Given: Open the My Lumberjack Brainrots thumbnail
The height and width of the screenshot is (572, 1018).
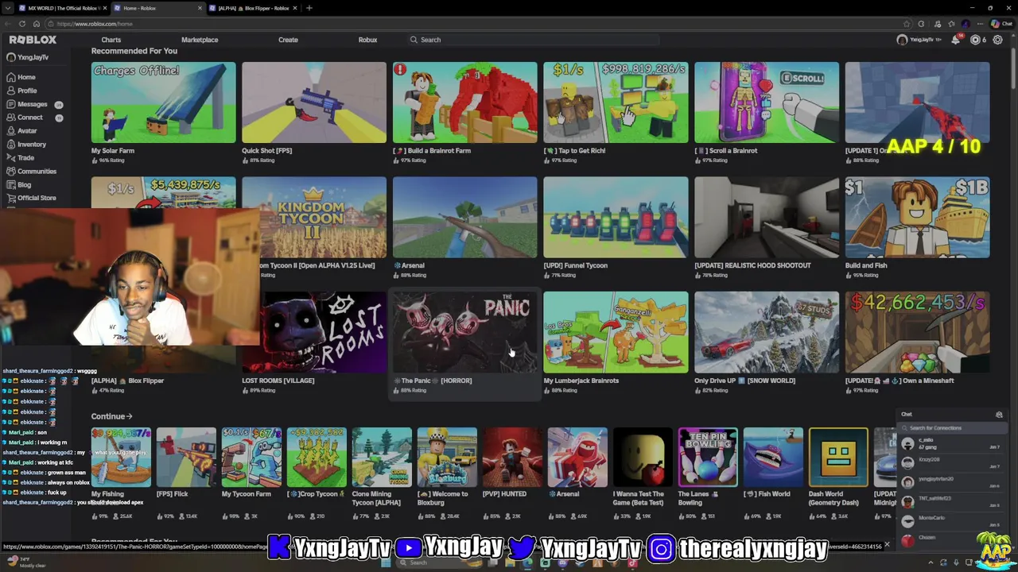Looking at the screenshot, I should coord(616,332).
